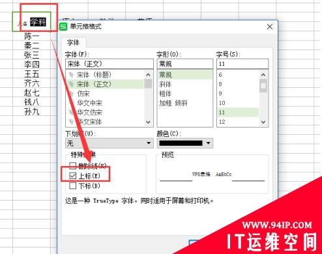Switch to the 字体 tab

tap(73, 42)
